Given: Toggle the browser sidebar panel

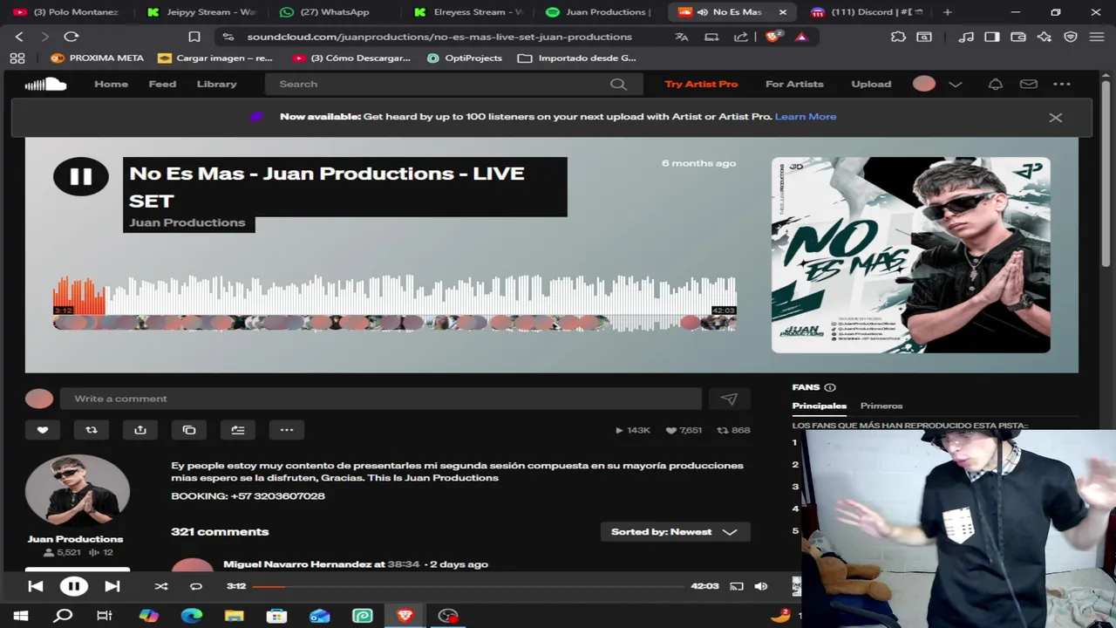Looking at the screenshot, I should pos(991,37).
